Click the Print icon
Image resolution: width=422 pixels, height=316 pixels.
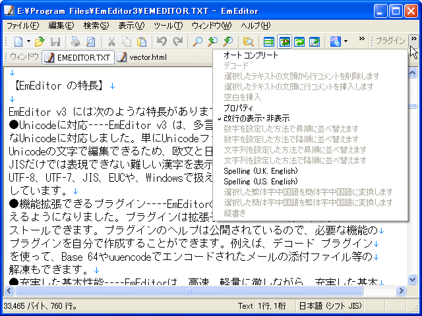pyautogui.click(x=76, y=41)
